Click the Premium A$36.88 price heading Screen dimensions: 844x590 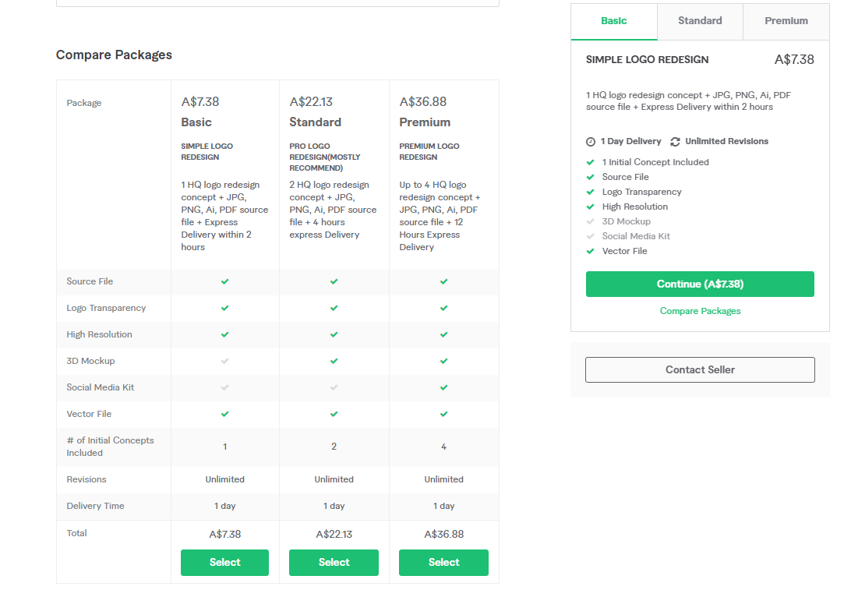click(423, 102)
